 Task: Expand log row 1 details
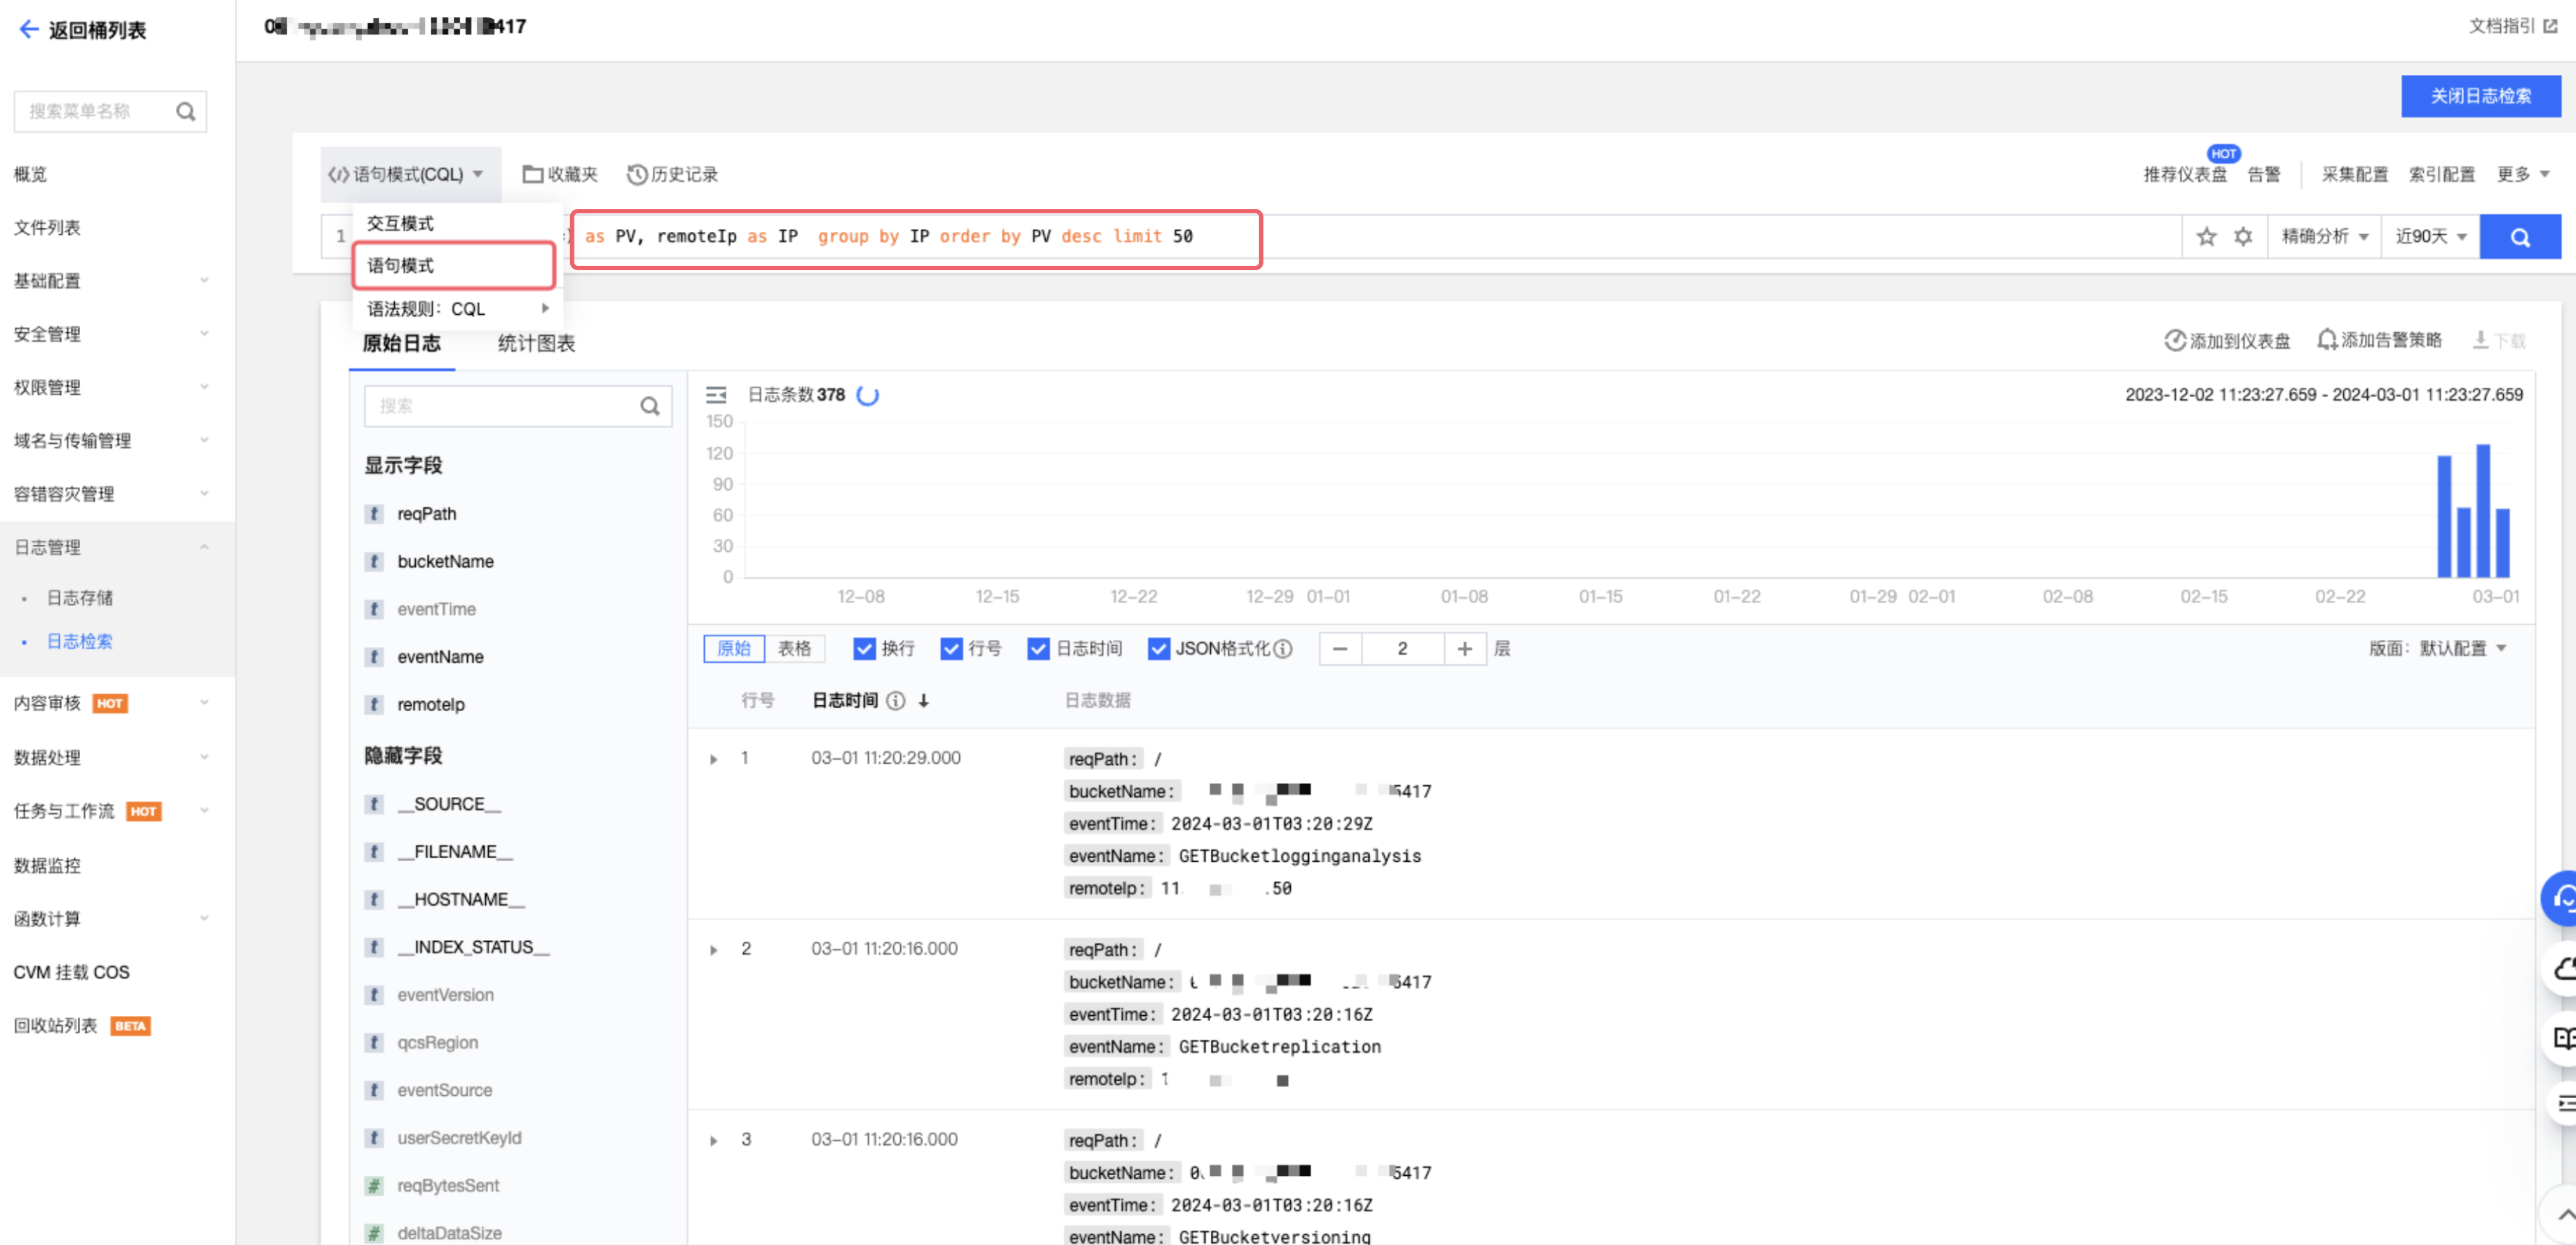coord(714,759)
